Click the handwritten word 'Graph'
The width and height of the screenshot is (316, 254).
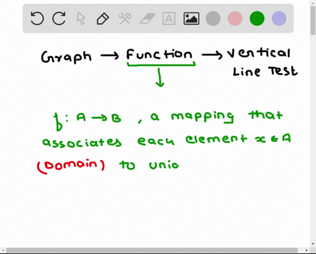pyautogui.click(x=66, y=57)
